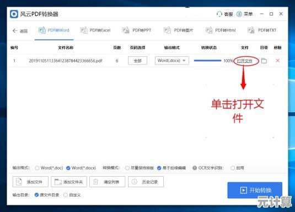
Task: Click the 输出格式 column header
Action: (172, 47)
